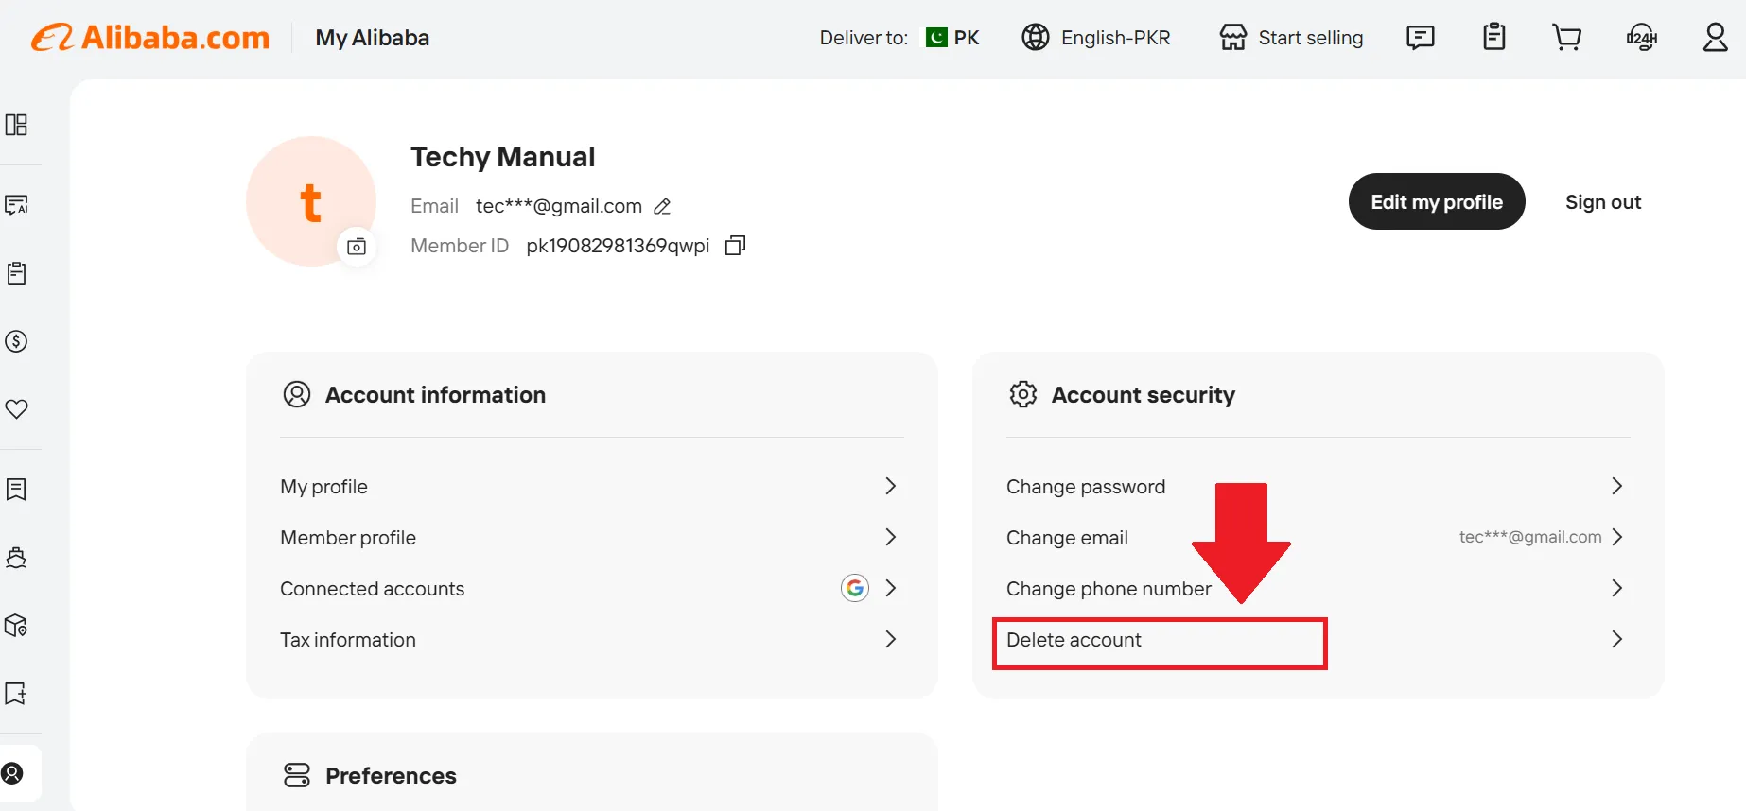Open the Member profile entry
Viewport: 1746px width, 811px height.
[x=591, y=537]
